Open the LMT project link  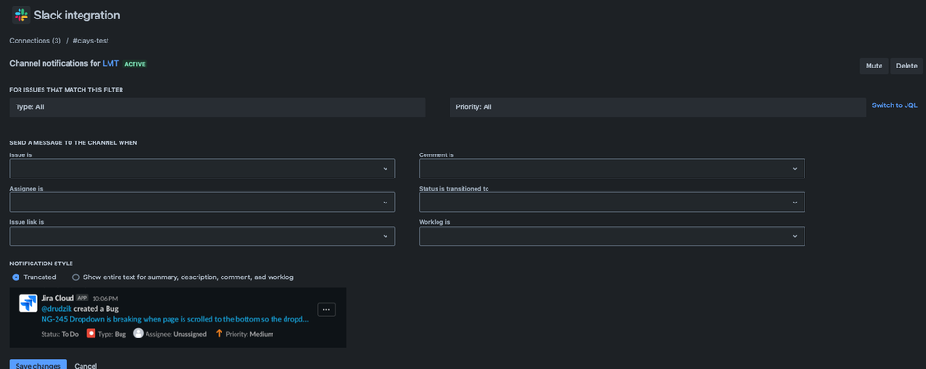click(110, 63)
